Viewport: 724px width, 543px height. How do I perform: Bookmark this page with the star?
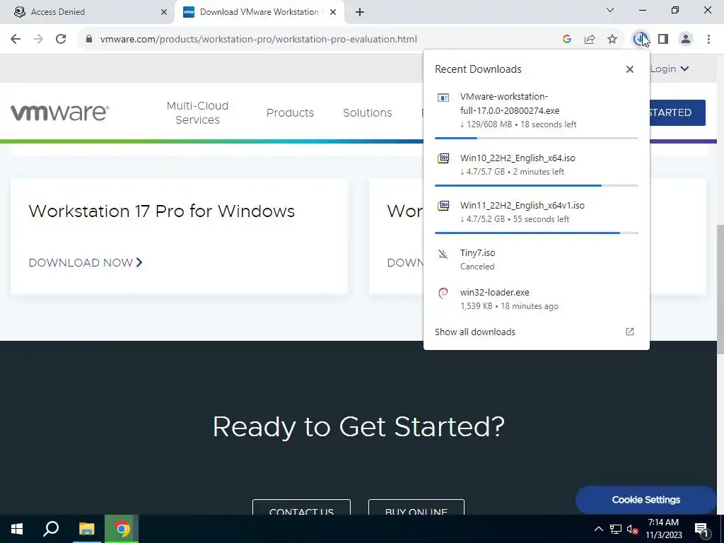pos(612,40)
